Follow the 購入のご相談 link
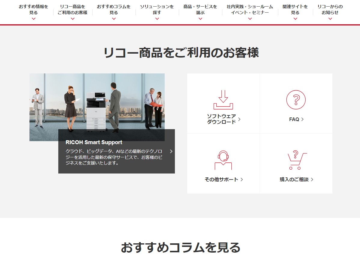The height and width of the screenshot is (261, 360). (x=294, y=179)
